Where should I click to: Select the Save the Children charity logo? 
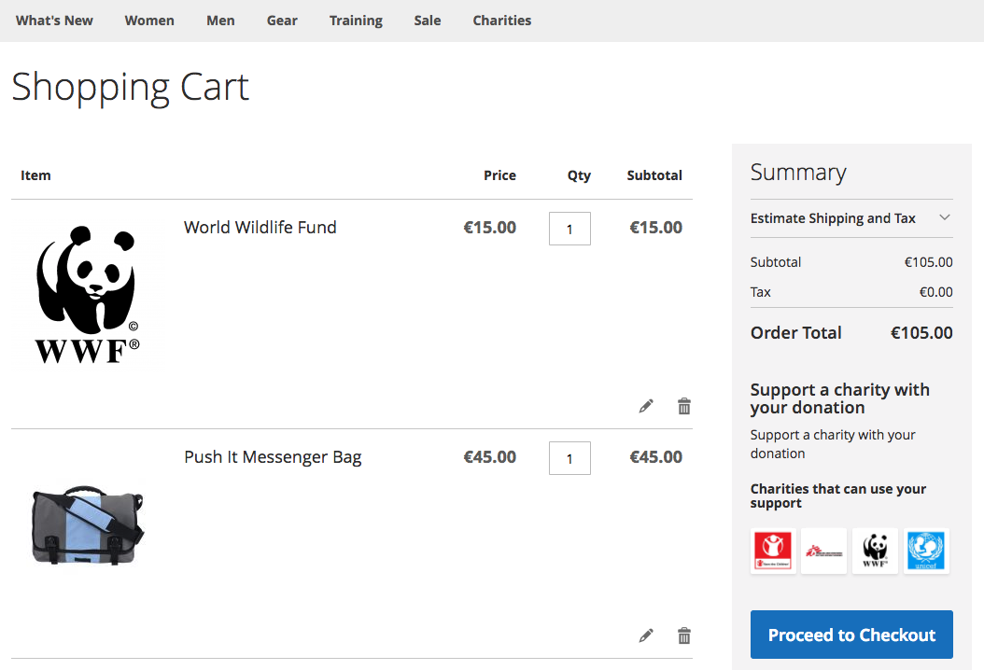coord(773,551)
